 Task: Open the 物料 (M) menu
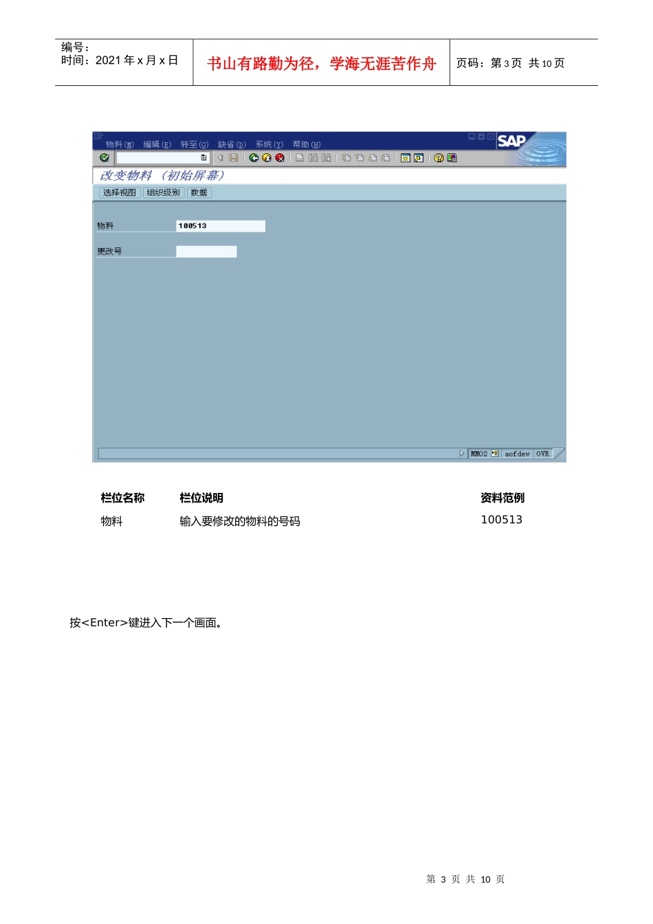[x=120, y=144]
